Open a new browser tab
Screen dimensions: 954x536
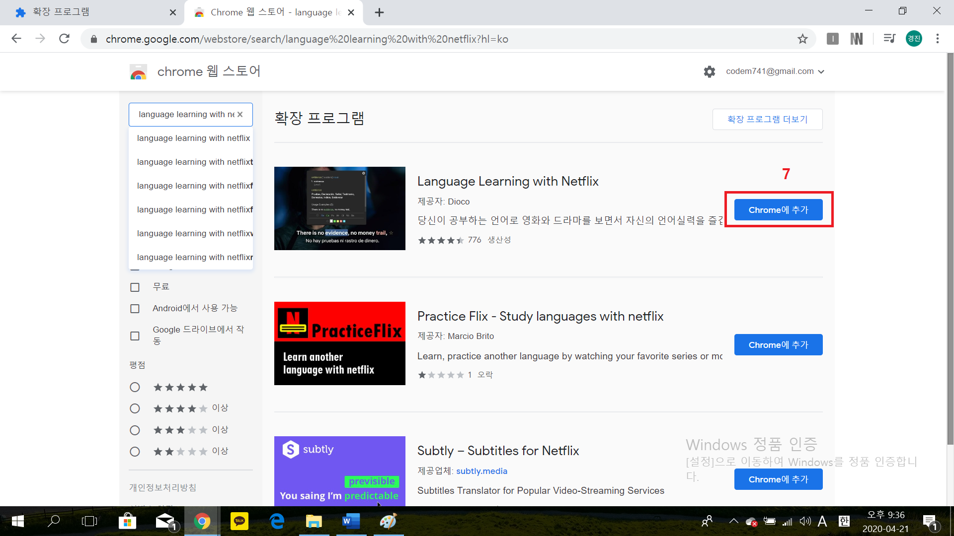click(379, 12)
